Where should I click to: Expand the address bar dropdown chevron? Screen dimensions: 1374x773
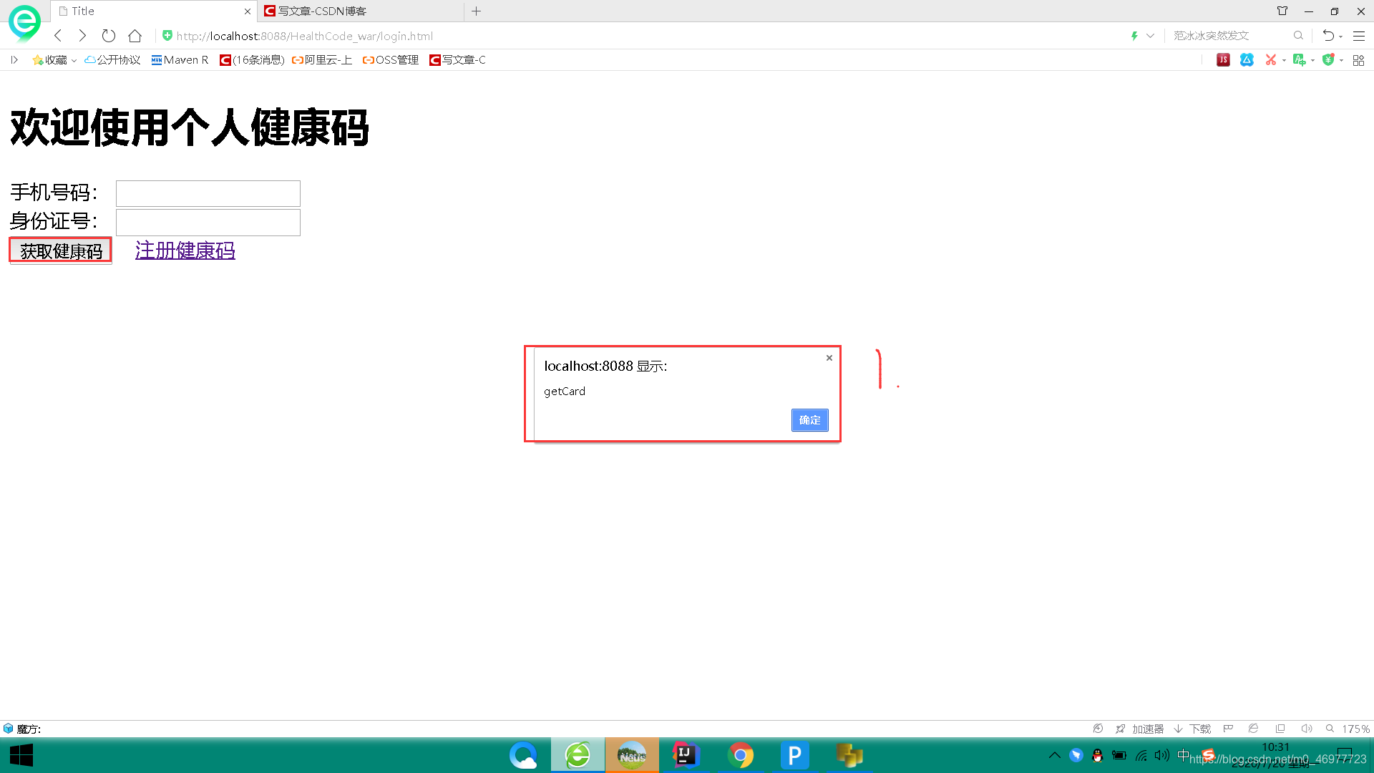click(1150, 36)
